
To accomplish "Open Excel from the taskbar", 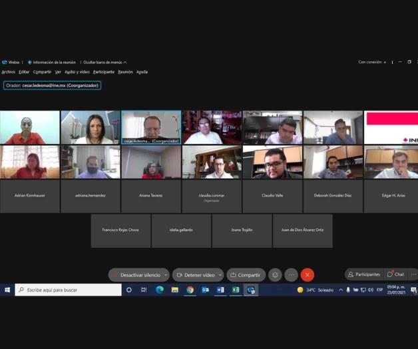I will pos(236,290).
